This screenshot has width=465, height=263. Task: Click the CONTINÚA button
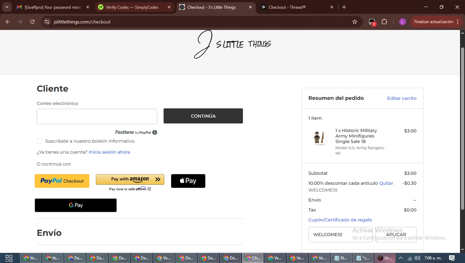203,116
